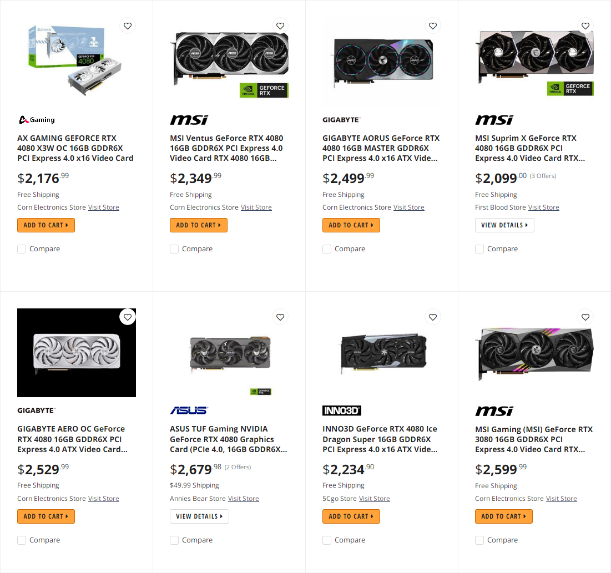Heart the GIGABYTE AERO OC card

(128, 317)
